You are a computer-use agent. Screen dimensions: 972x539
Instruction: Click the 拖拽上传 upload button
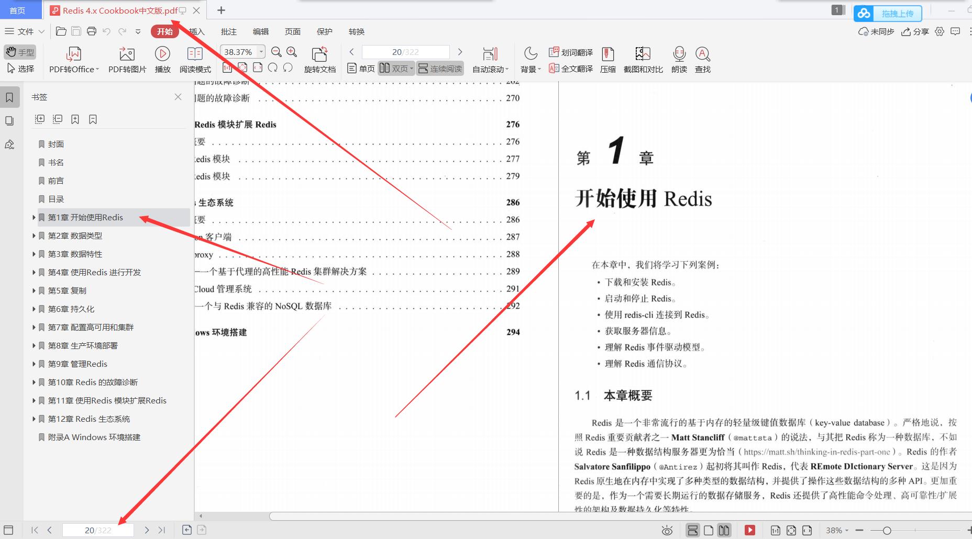point(888,14)
